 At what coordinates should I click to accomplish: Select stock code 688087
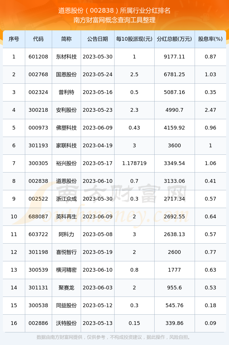[x=38, y=217]
